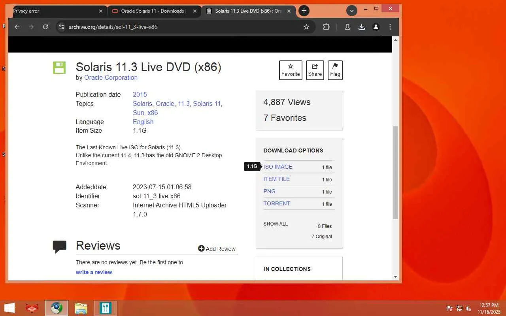Screen dimensions: 506x316
Task: Click the green floppy disk software icon
Action: (59, 68)
